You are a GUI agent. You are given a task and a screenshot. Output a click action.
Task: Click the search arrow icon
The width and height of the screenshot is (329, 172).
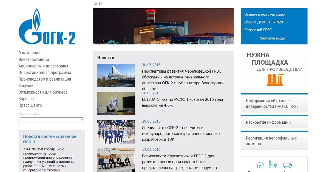click(81, 120)
